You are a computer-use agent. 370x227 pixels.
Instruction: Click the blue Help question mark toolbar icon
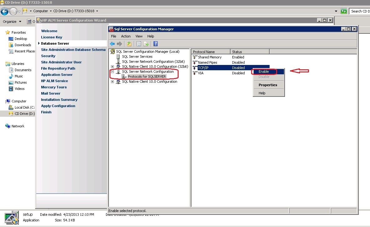pos(155,44)
